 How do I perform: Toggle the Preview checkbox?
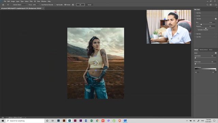(x=65, y=5)
